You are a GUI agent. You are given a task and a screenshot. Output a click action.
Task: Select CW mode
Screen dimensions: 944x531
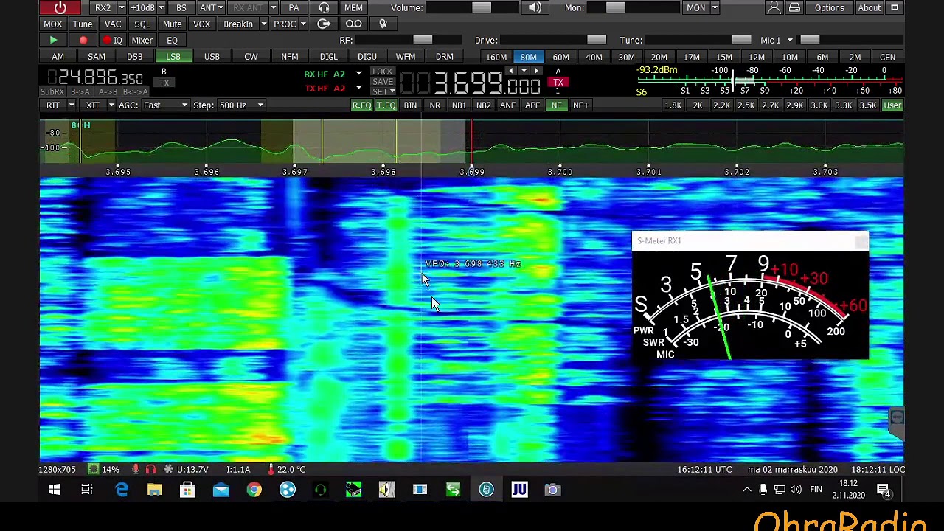click(251, 57)
